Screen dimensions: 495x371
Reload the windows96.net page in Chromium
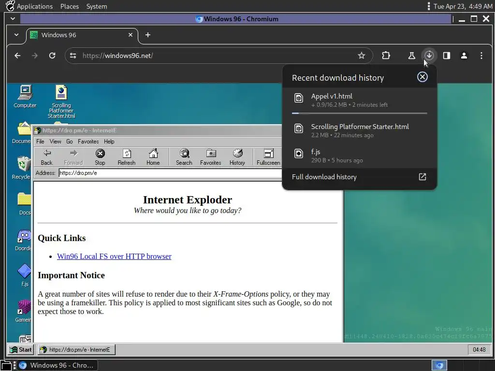[x=52, y=56]
